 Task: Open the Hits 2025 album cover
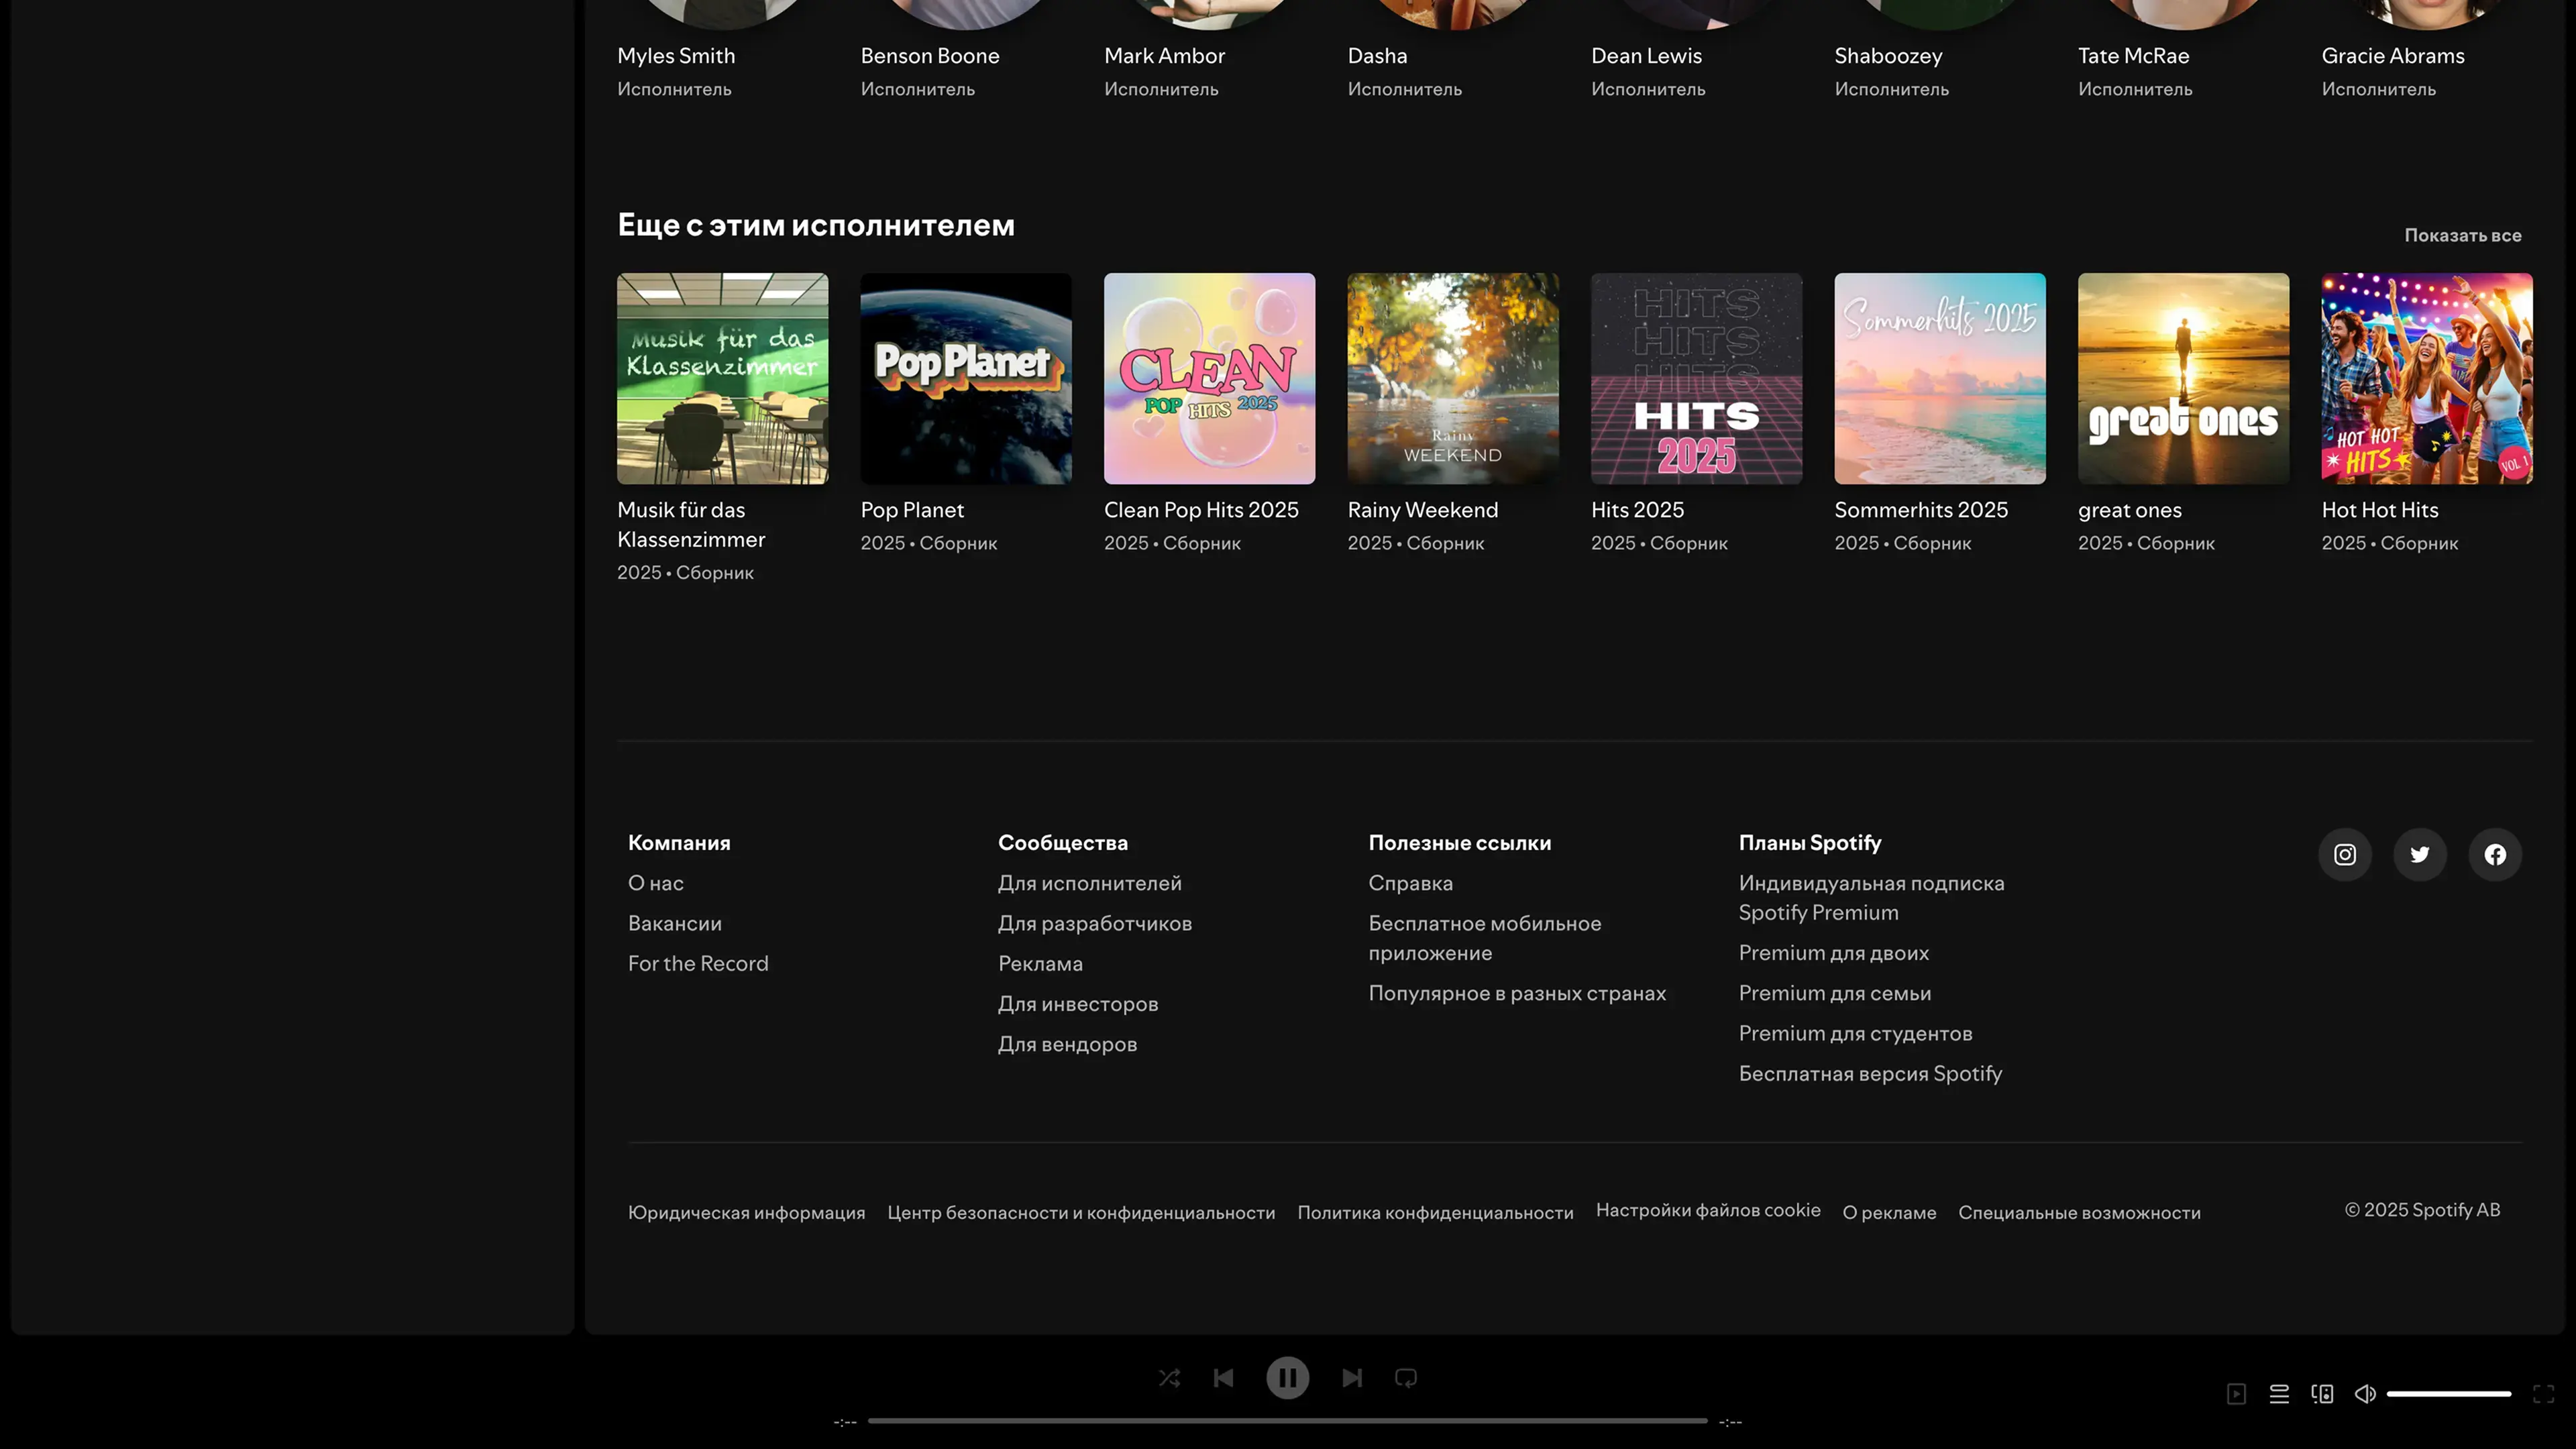[1696, 378]
